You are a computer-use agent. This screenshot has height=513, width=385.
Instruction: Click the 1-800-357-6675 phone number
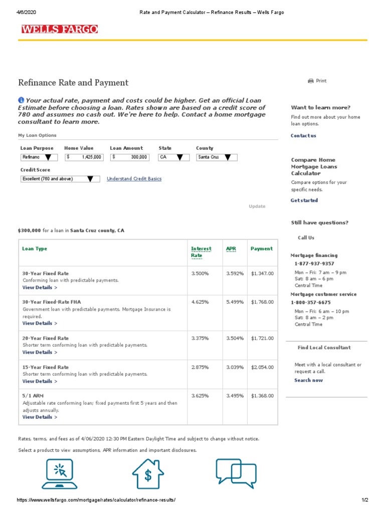[311, 303]
